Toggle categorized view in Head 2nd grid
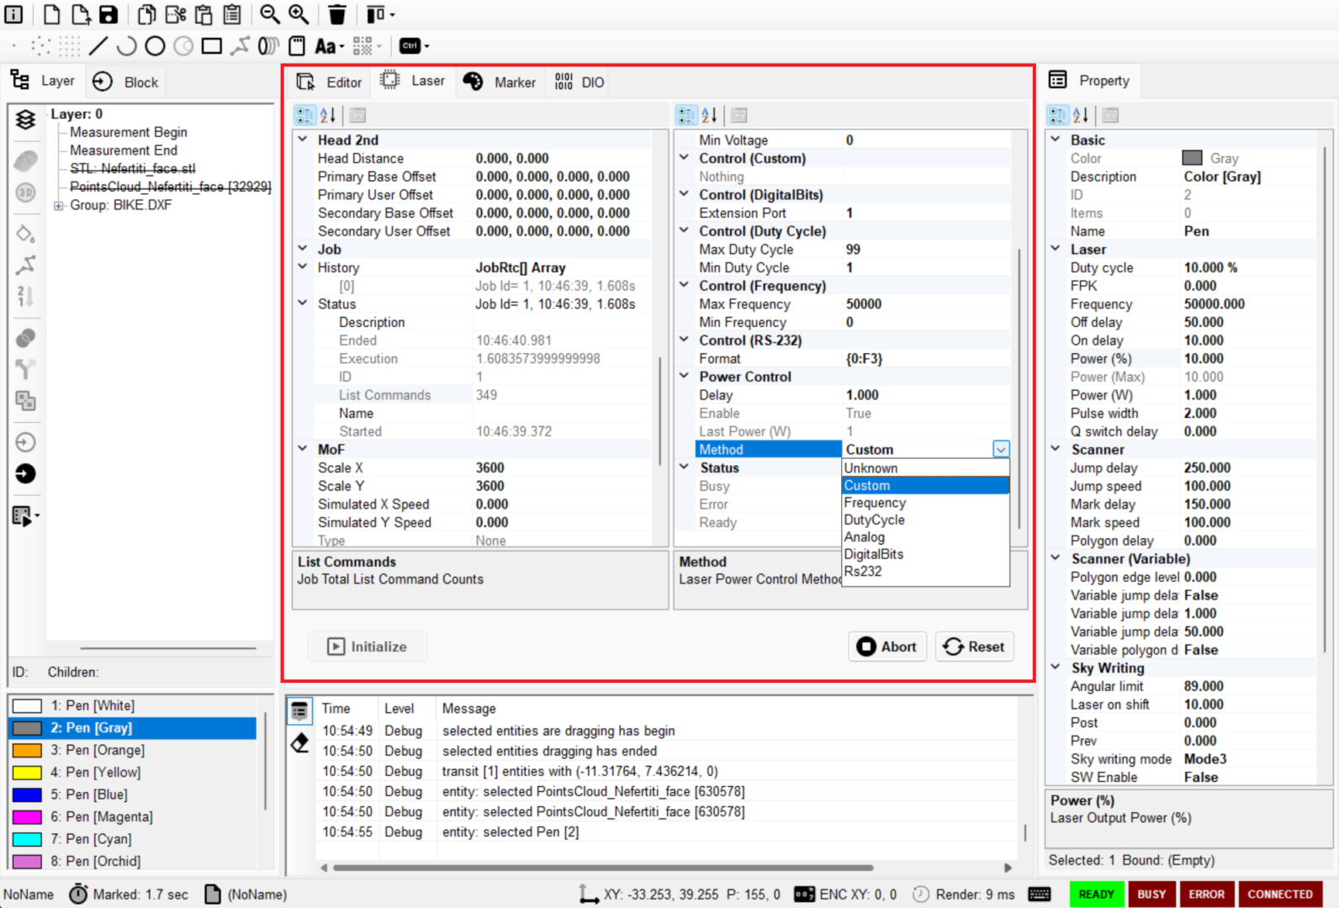 [304, 115]
